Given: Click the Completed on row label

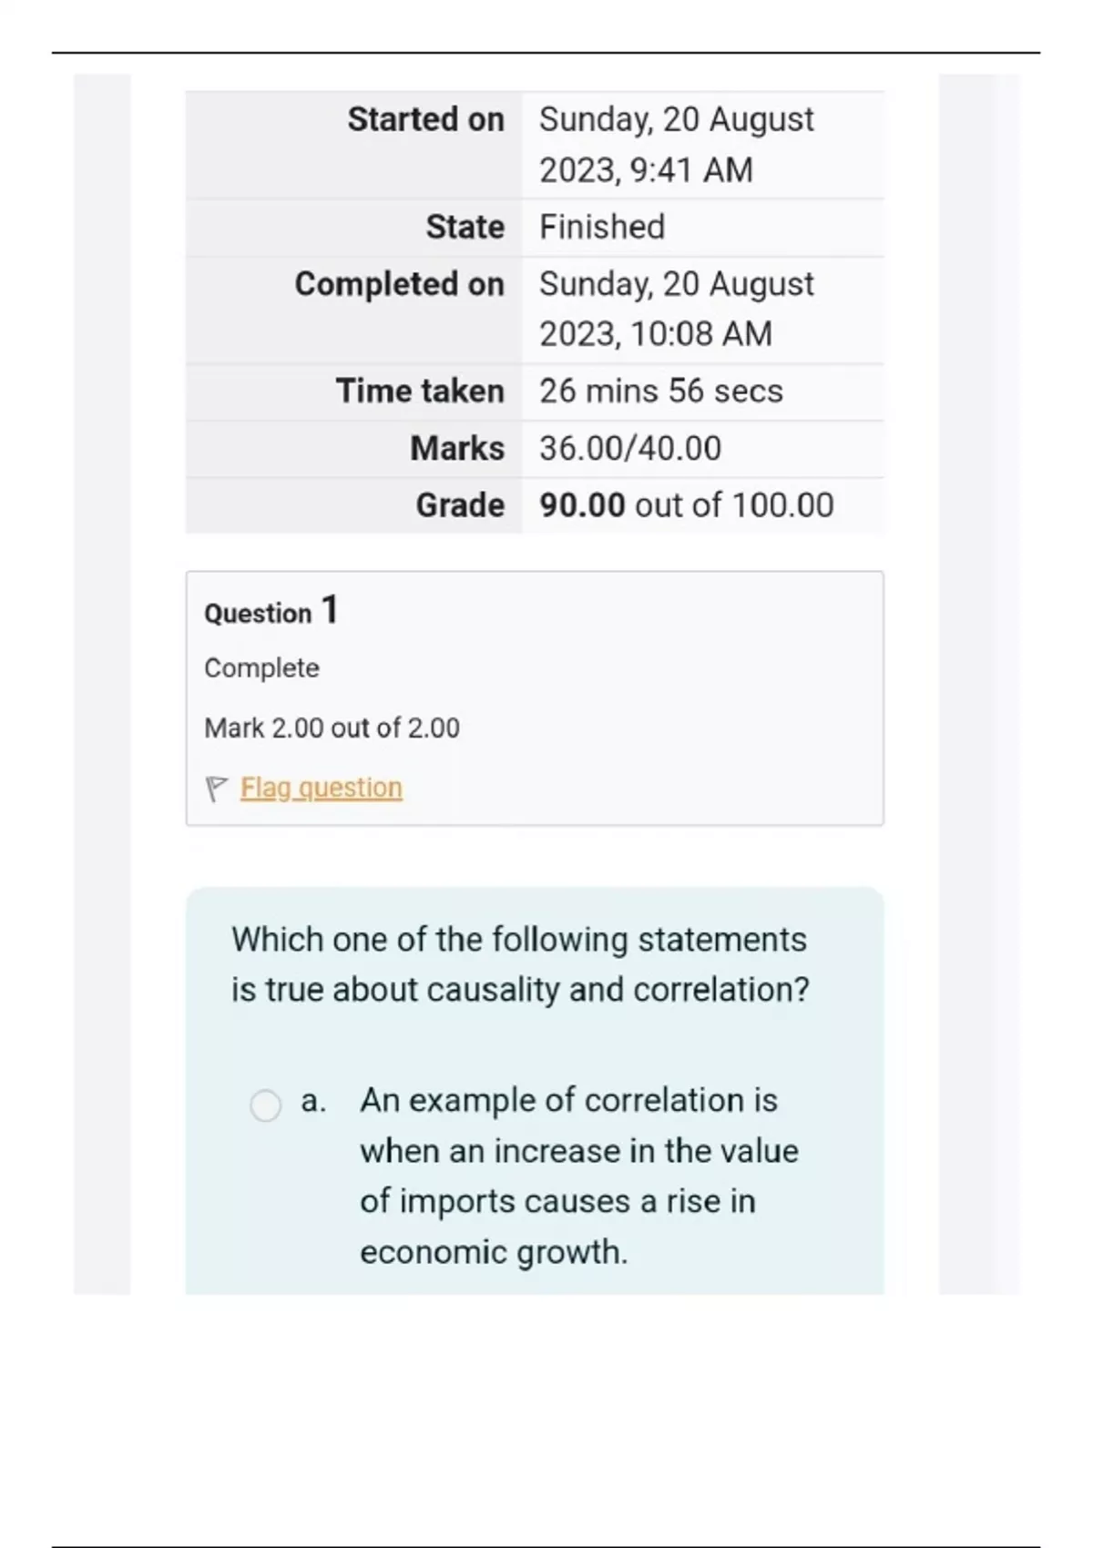Looking at the screenshot, I should (x=399, y=284).
